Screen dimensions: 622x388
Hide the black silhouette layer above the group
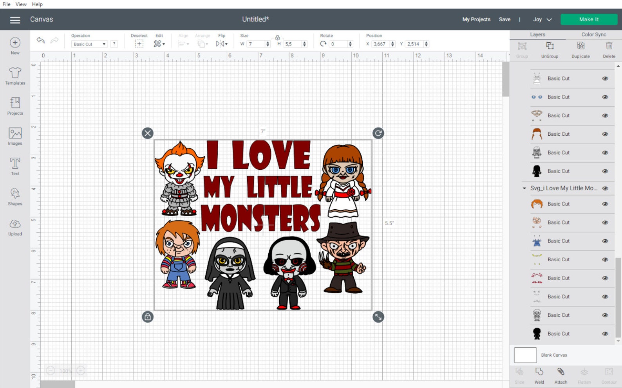605,171
